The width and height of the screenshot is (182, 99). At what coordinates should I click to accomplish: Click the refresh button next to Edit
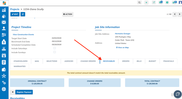click(23, 14)
